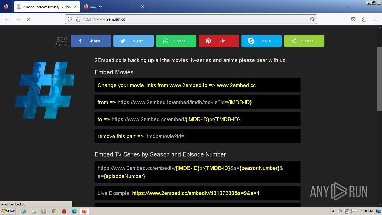Launch Opera from the taskbar
Image resolution: width=382 pixels, height=215 pixels.
[x=64, y=211]
